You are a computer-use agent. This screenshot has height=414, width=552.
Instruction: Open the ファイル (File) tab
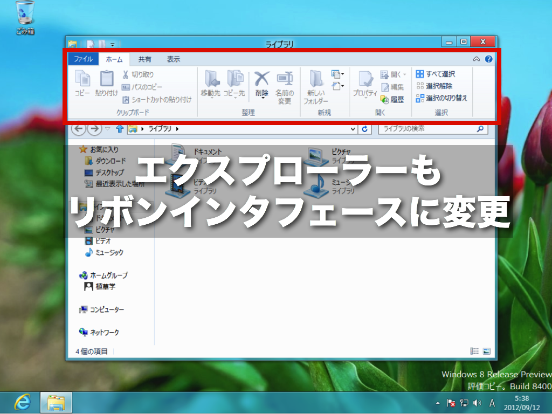coord(83,59)
